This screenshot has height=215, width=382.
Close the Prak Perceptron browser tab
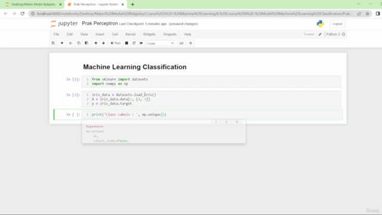(x=123, y=4)
